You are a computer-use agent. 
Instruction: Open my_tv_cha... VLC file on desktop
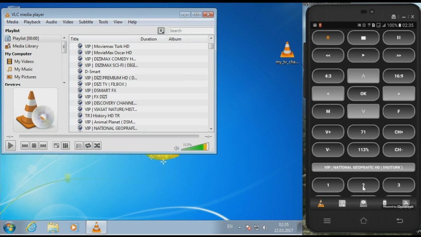pos(287,53)
